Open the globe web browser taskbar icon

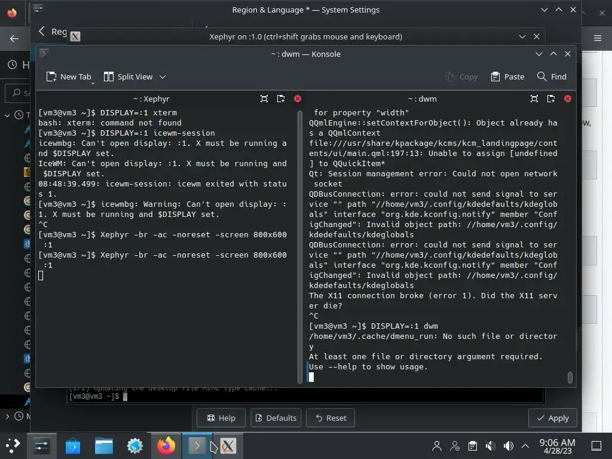135,446
